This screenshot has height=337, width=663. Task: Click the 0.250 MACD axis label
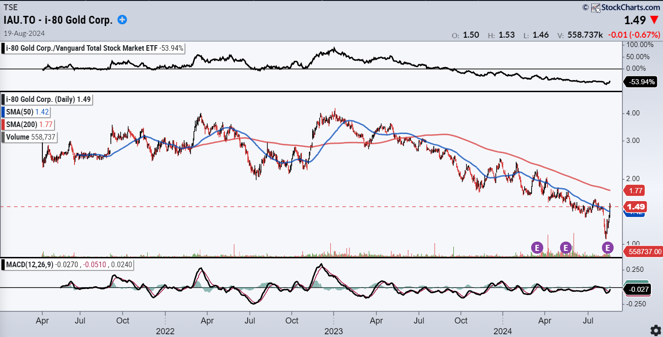point(636,270)
